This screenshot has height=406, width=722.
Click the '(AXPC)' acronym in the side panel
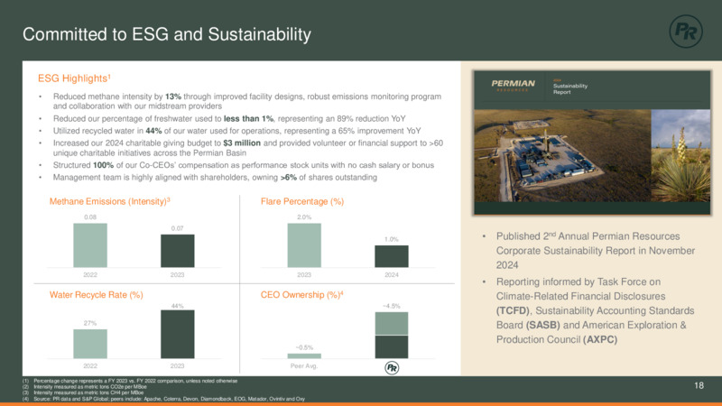(x=600, y=339)
